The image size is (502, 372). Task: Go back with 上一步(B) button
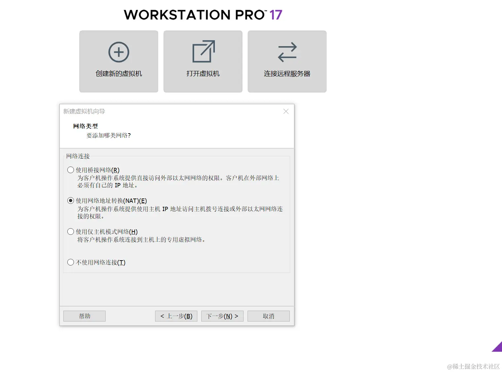[x=176, y=316]
